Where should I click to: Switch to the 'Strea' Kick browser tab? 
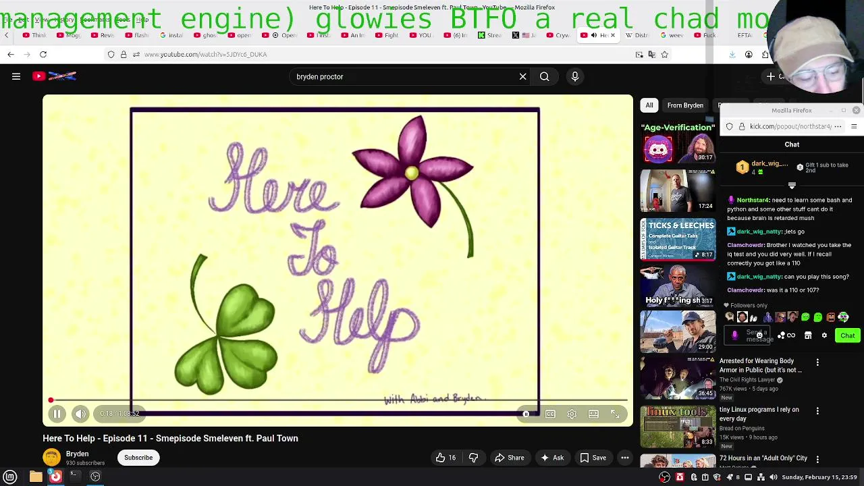[489, 35]
